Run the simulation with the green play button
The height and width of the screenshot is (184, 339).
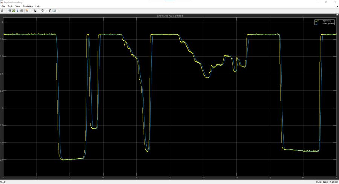14,11
